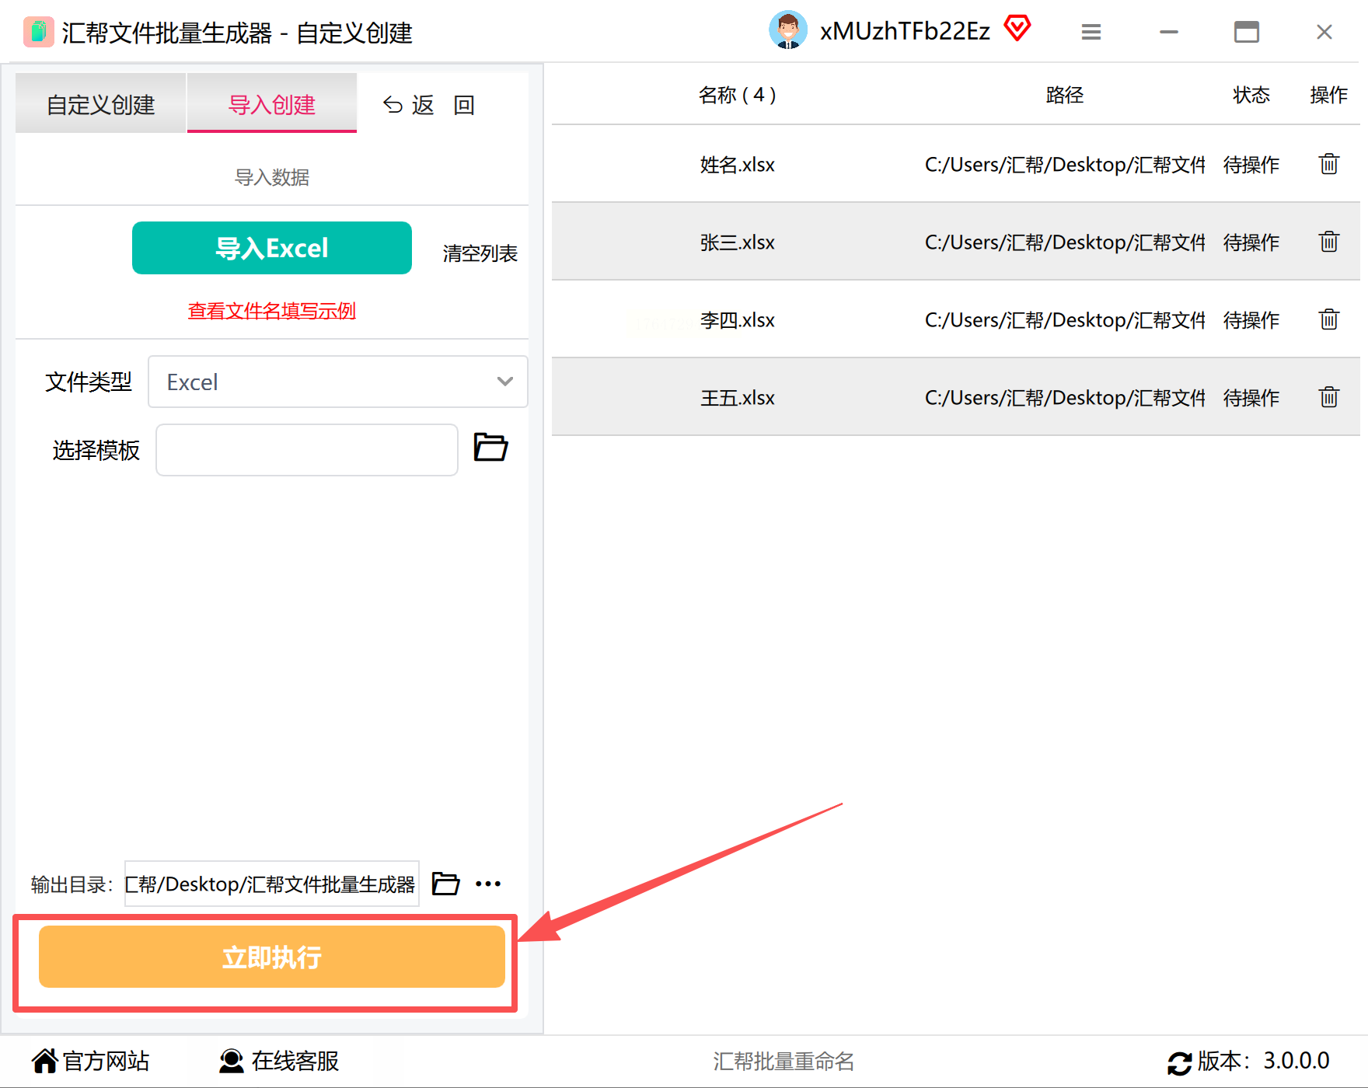This screenshot has width=1368, height=1088.
Task: Click the 输出目录 path field
Action: click(272, 884)
